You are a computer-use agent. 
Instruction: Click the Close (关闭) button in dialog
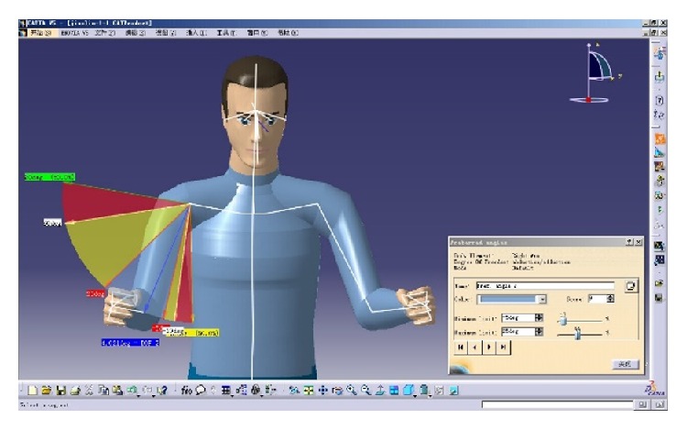[626, 364]
